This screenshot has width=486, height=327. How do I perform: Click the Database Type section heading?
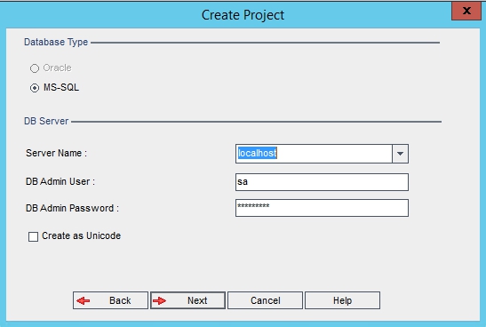click(56, 42)
